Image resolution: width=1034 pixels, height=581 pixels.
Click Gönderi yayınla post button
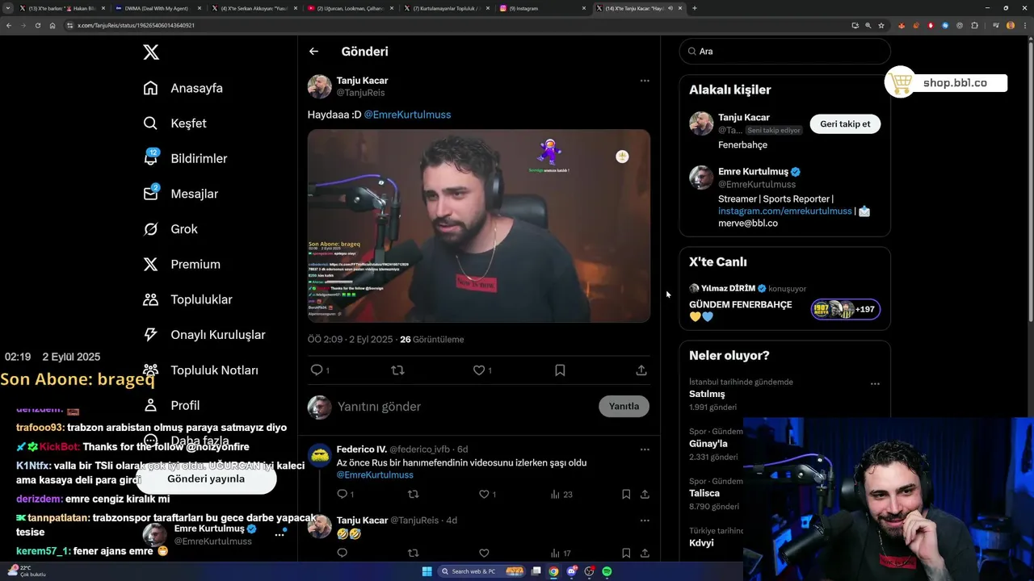pos(206,479)
